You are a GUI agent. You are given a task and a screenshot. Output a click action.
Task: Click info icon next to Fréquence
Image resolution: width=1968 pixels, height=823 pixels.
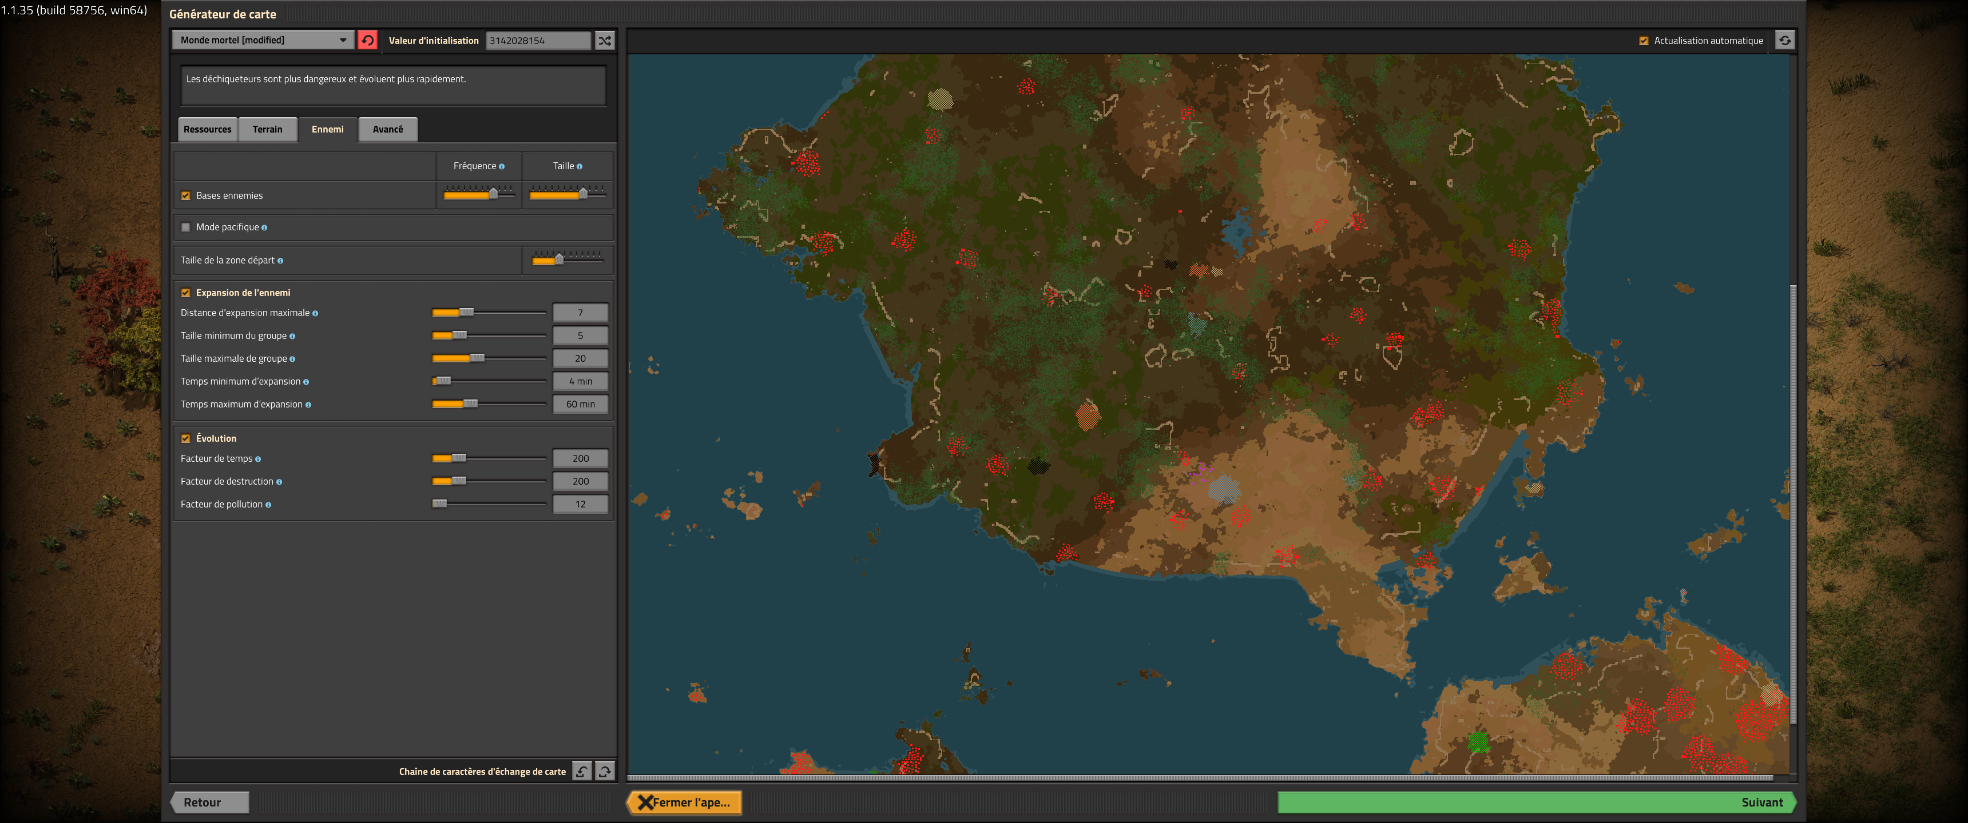[502, 166]
